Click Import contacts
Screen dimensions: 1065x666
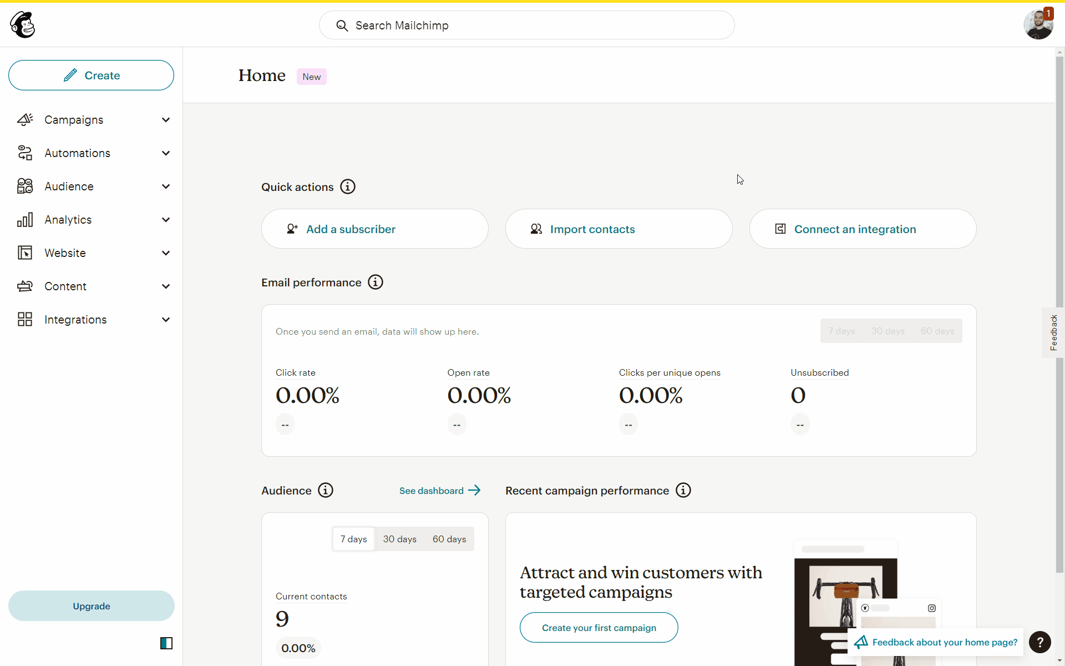[619, 229]
